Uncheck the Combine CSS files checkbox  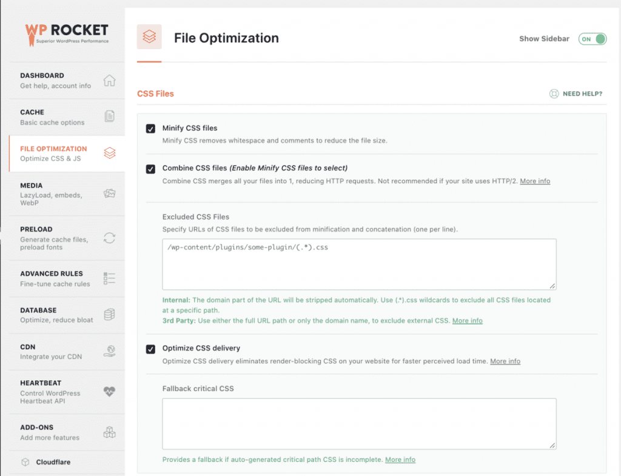[x=150, y=169]
